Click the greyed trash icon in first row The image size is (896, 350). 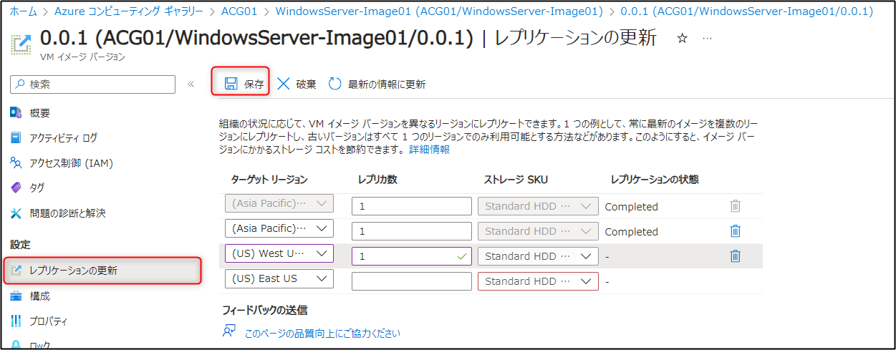(735, 206)
